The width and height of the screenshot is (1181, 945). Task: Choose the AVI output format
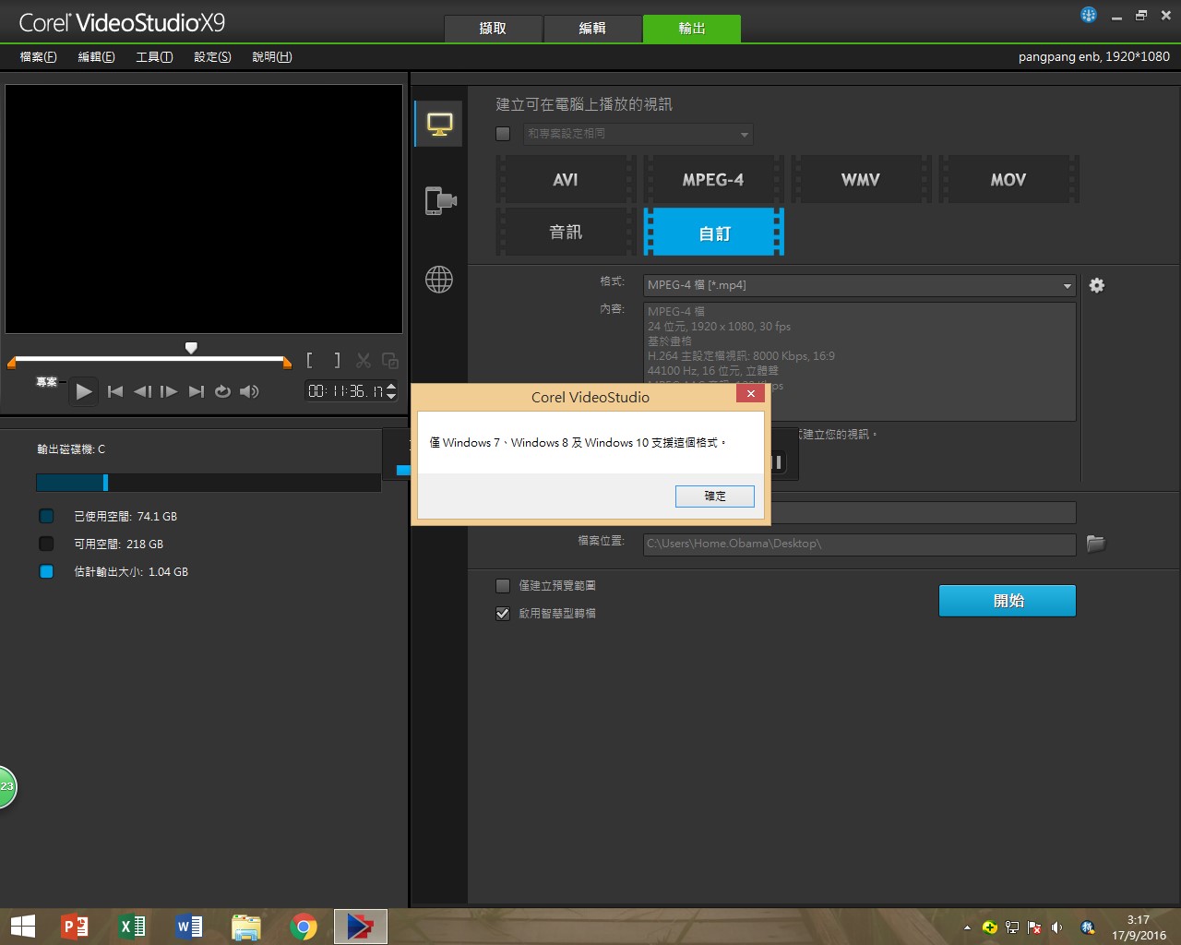566,180
